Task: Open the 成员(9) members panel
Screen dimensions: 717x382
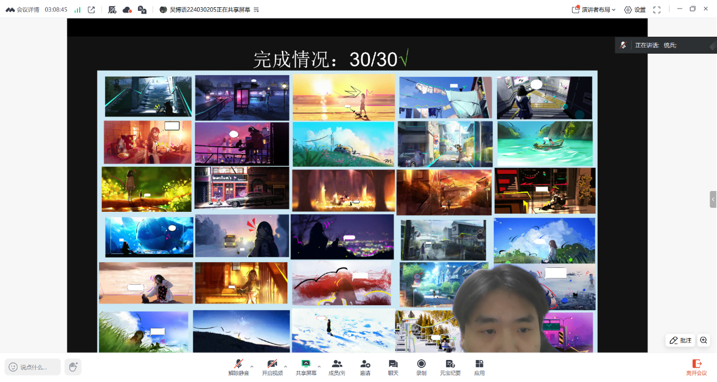Action: tap(337, 367)
